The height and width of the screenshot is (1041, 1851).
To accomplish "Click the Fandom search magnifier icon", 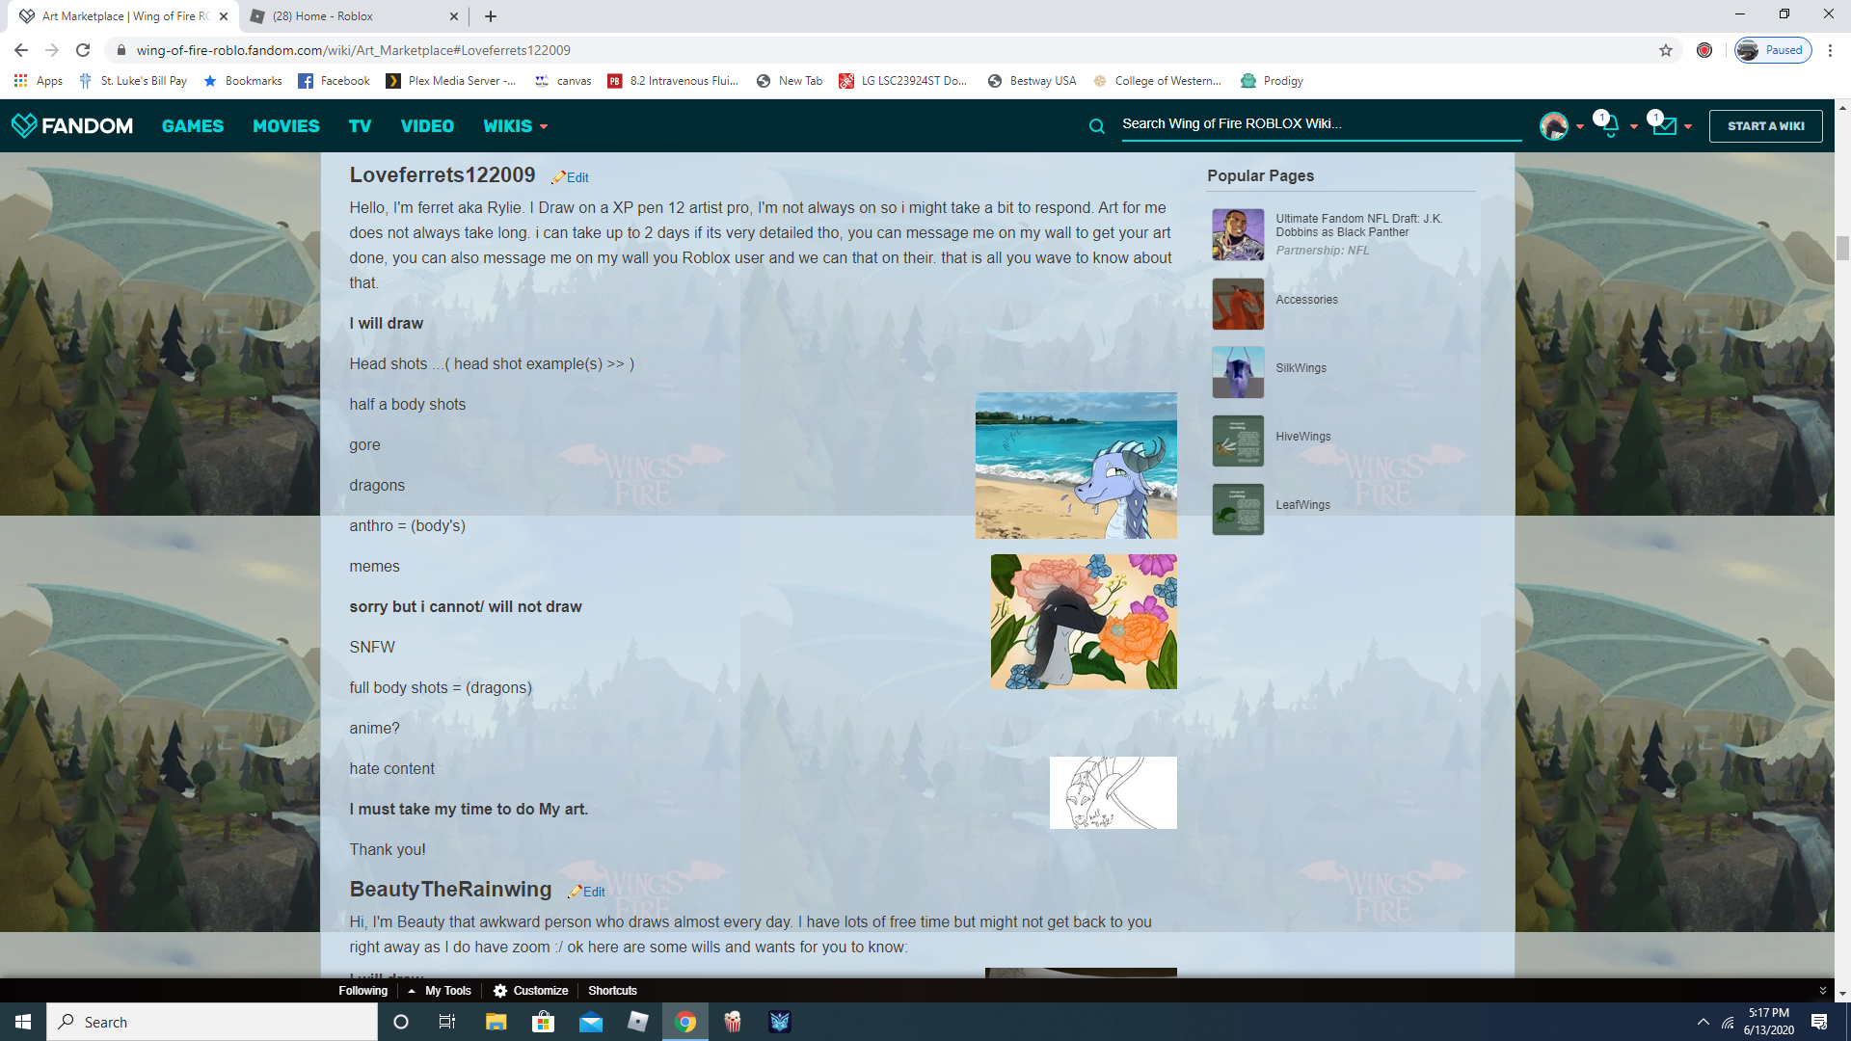I will point(1096,126).
